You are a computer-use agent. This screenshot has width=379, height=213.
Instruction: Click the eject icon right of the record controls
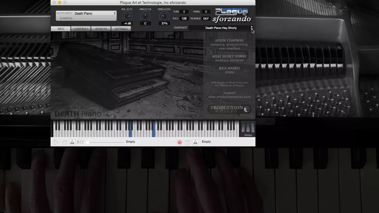(195, 142)
